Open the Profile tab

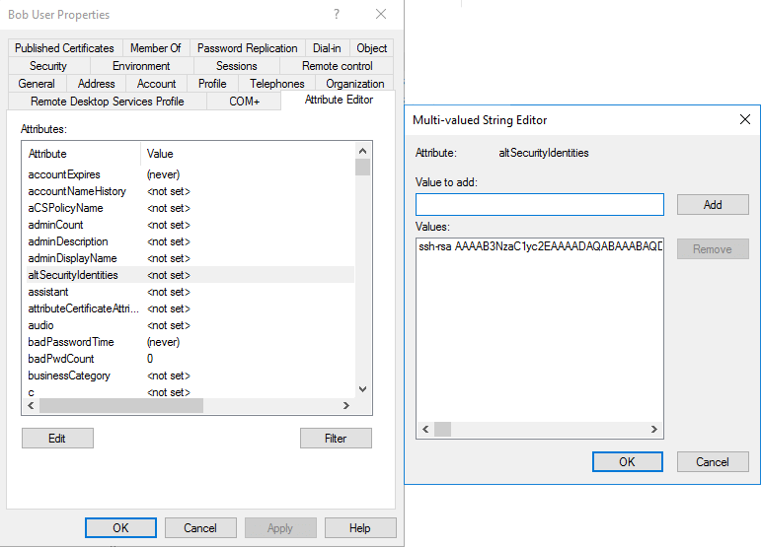[212, 84]
